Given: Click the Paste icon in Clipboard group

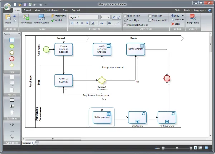Looking at the screenshot, I should tap(8, 18).
